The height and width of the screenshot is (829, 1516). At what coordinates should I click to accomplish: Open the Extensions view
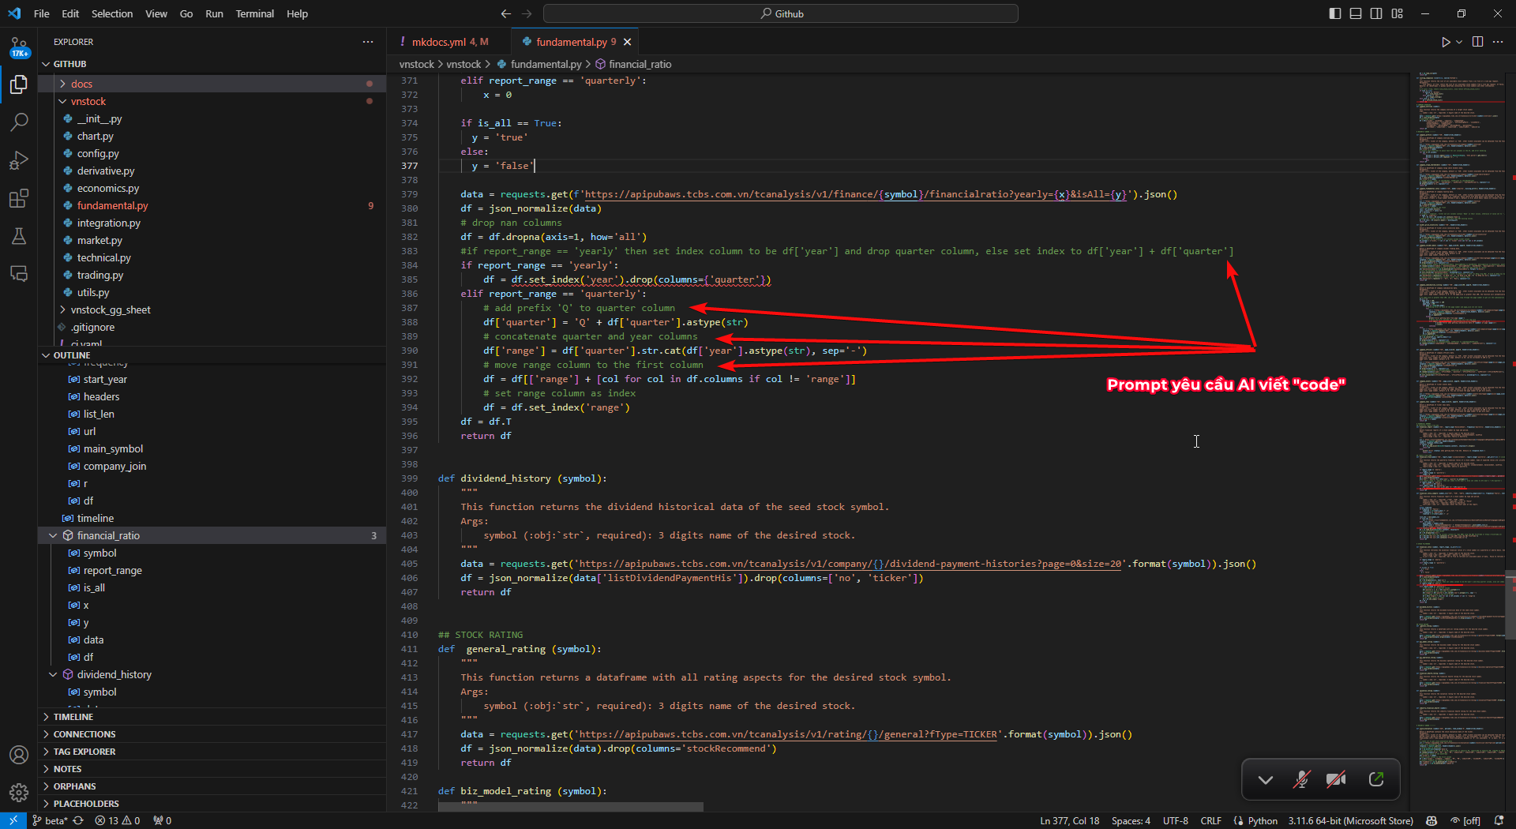click(19, 198)
